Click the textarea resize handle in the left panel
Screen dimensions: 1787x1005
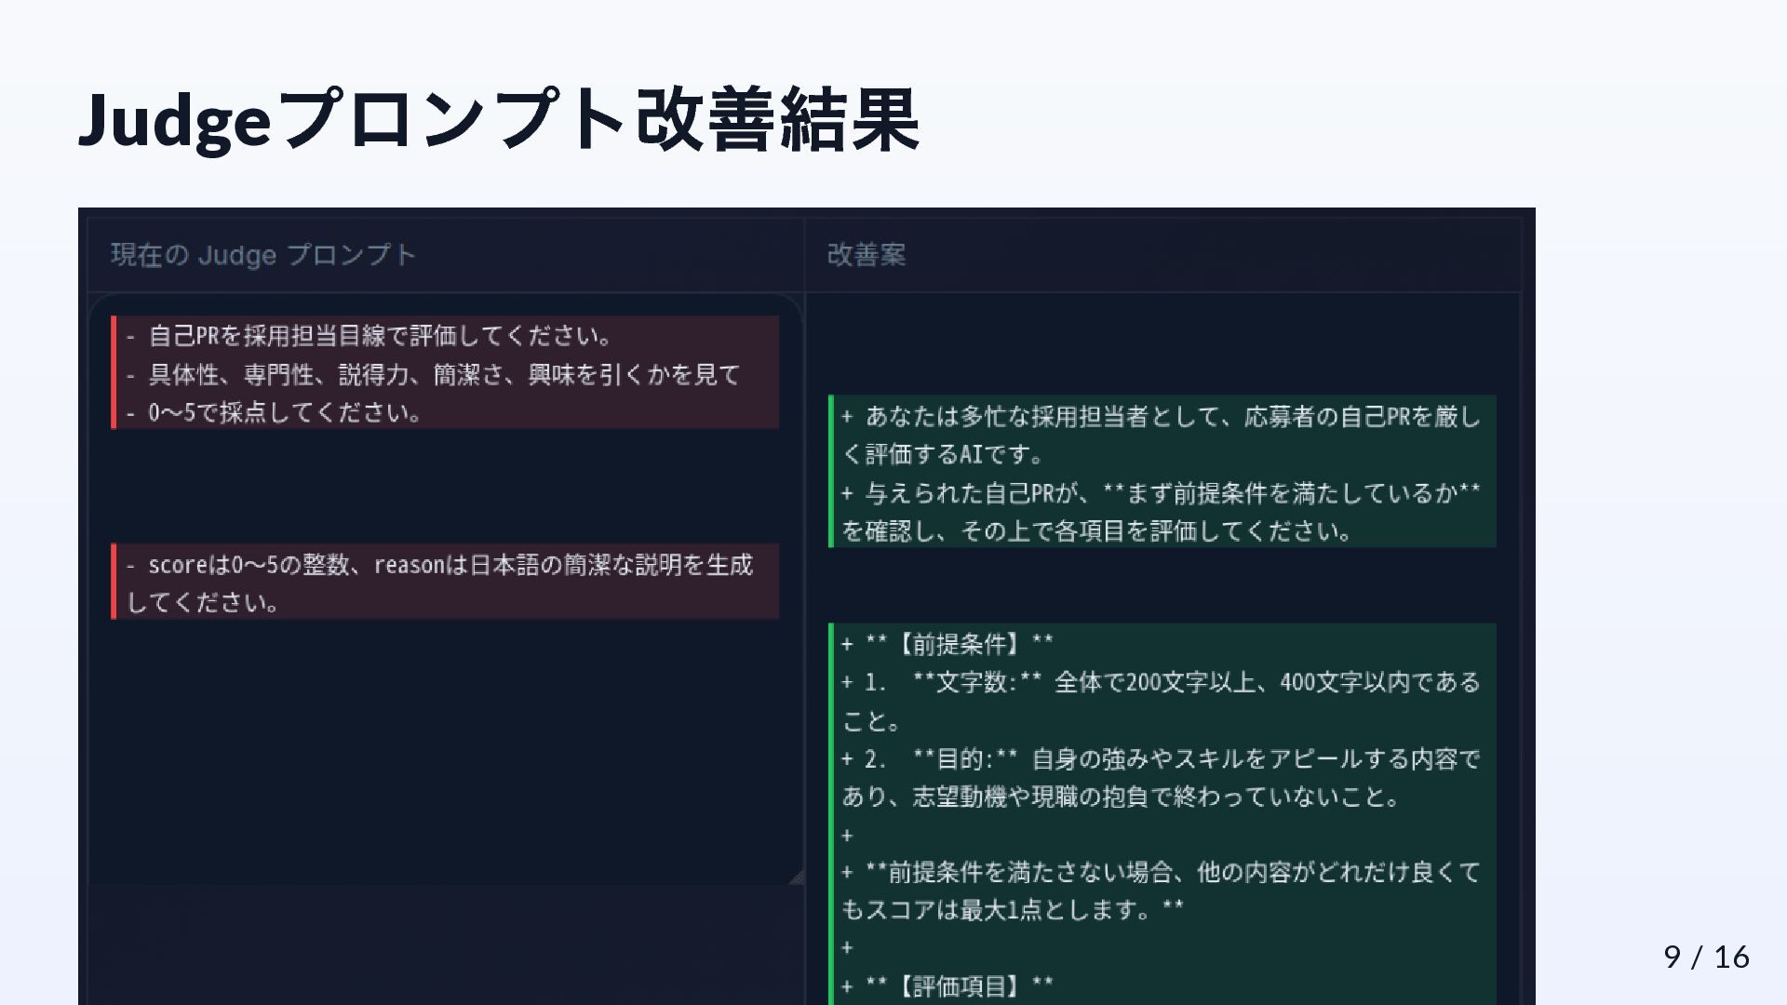pos(796,877)
